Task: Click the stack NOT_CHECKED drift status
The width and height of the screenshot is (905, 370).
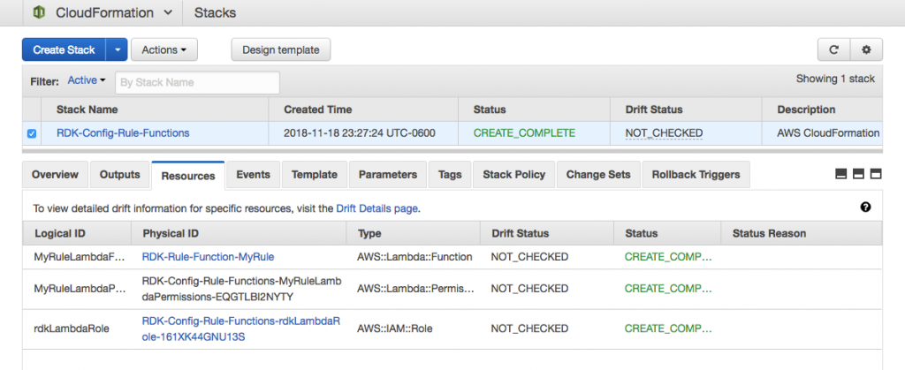Action: pyautogui.click(x=664, y=133)
